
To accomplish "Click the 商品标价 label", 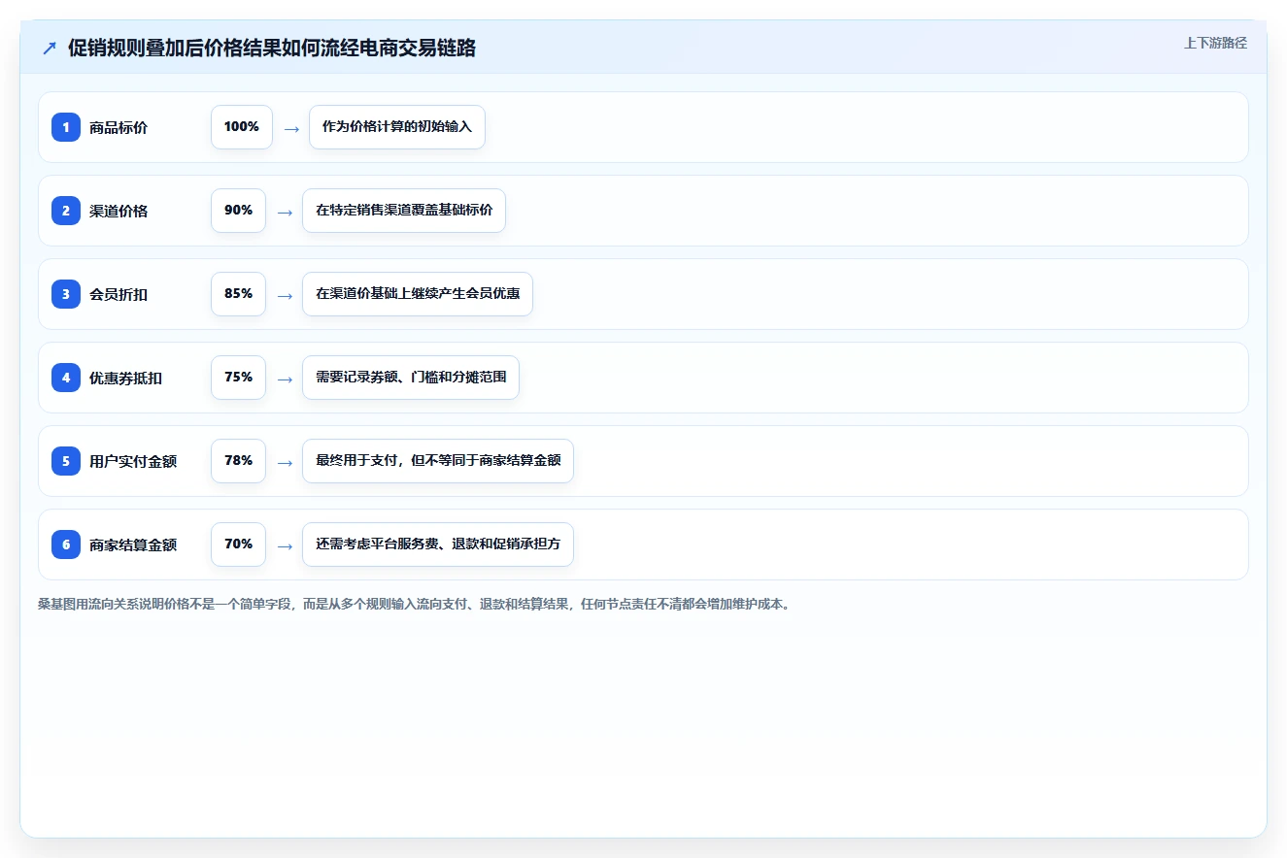I will click(119, 127).
